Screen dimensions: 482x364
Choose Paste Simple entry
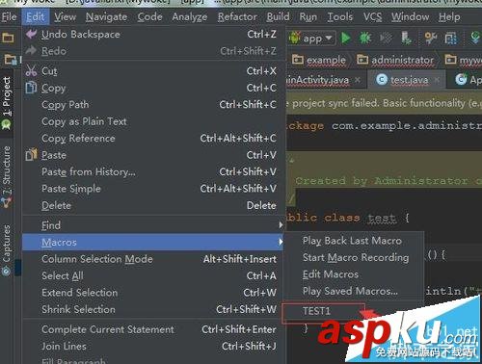tap(151, 189)
